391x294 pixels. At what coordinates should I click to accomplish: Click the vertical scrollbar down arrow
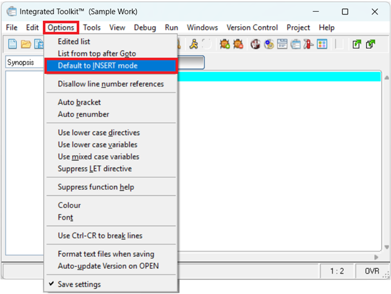386,247
